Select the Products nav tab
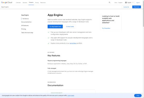 (x=31, y=3)
